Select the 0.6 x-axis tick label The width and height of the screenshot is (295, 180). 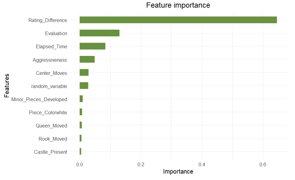(x=263, y=164)
